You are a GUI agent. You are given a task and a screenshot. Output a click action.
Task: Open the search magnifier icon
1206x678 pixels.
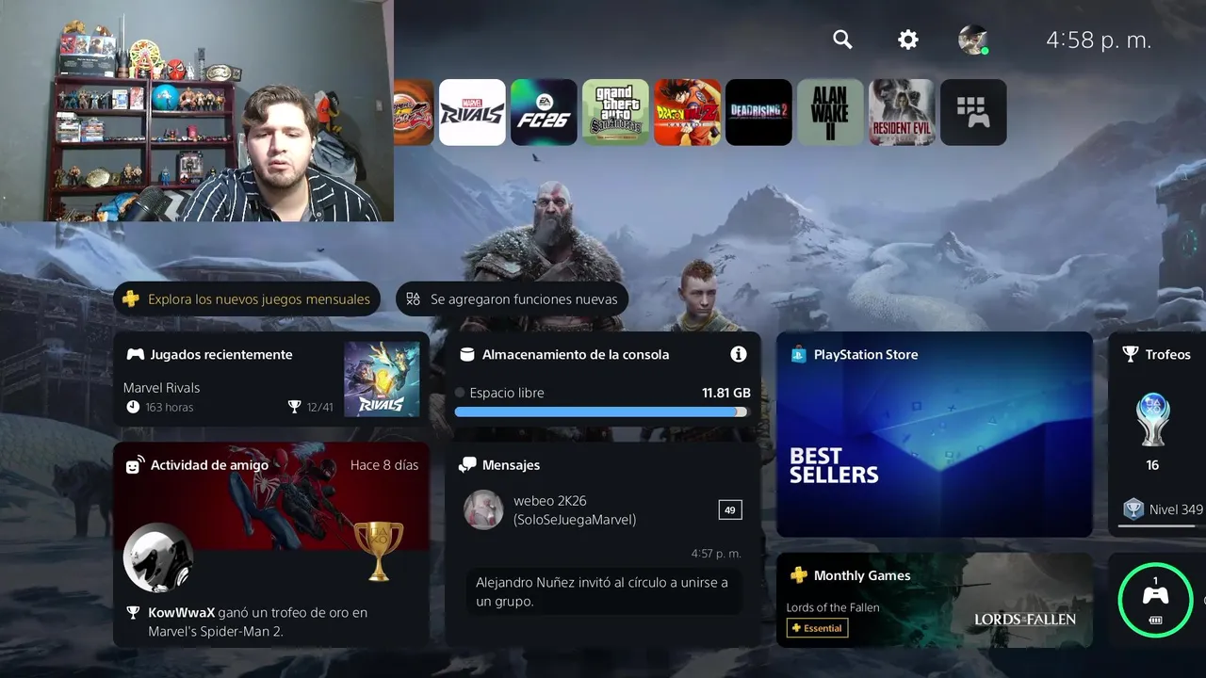[842, 40]
